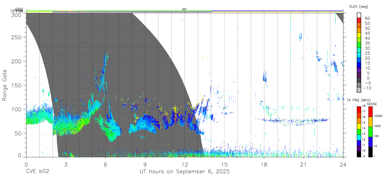Click the 'UT hours on September 6, 2025' axis title

click(x=185, y=172)
